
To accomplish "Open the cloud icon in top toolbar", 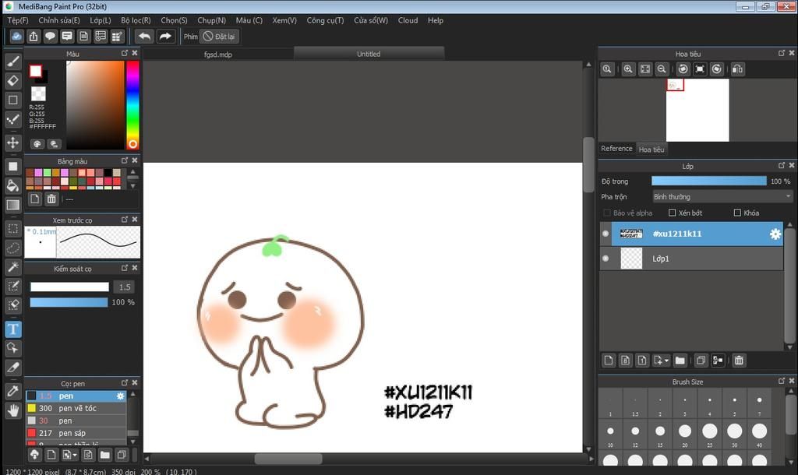I will tap(17, 36).
